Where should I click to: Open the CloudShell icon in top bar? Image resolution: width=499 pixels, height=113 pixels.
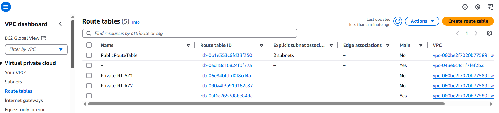tap(490, 7)
